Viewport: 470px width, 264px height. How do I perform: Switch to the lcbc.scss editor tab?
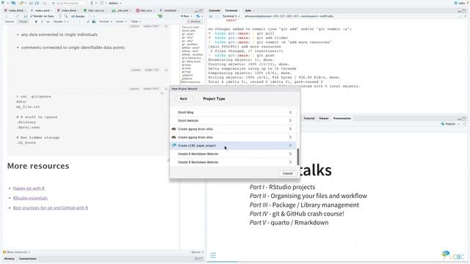point(145,10)
